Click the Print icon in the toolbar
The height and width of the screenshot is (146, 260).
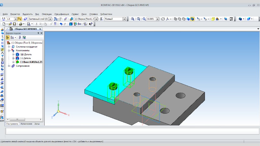(20, 24)
